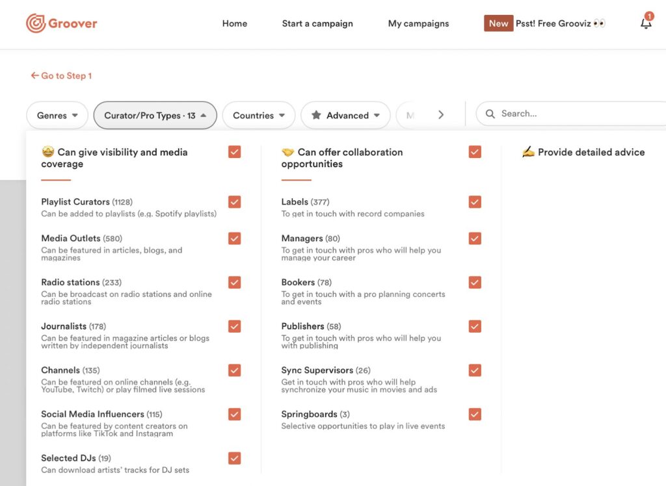The image size is (666, 486).
Task: Disable the Labels checkbox
Action: click(475, 202)
